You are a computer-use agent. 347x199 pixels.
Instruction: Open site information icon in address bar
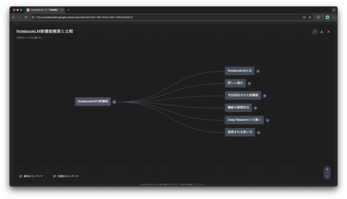point(33,17)
